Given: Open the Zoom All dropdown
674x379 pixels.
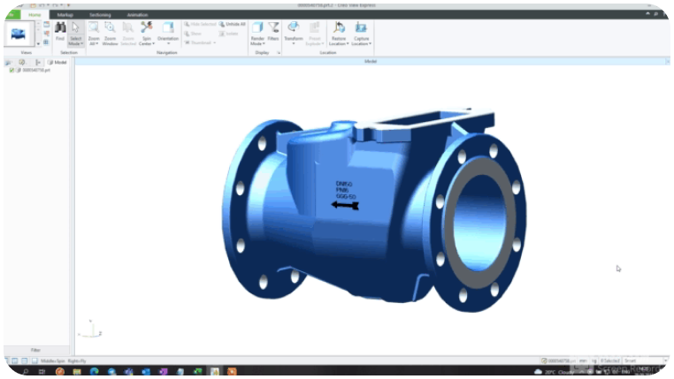Looking at the screenshot, I should (x=94, y=42).
